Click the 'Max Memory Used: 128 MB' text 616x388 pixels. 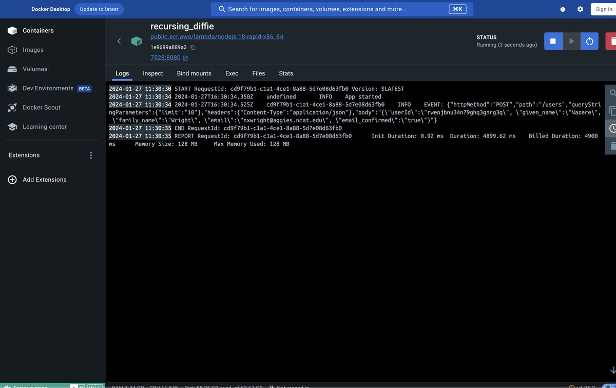(252, 144)
